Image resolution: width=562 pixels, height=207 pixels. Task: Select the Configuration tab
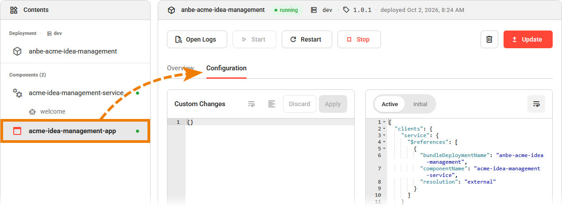[226, 68]
